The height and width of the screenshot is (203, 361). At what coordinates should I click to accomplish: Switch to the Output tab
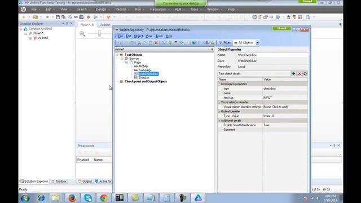click(85, 182)
